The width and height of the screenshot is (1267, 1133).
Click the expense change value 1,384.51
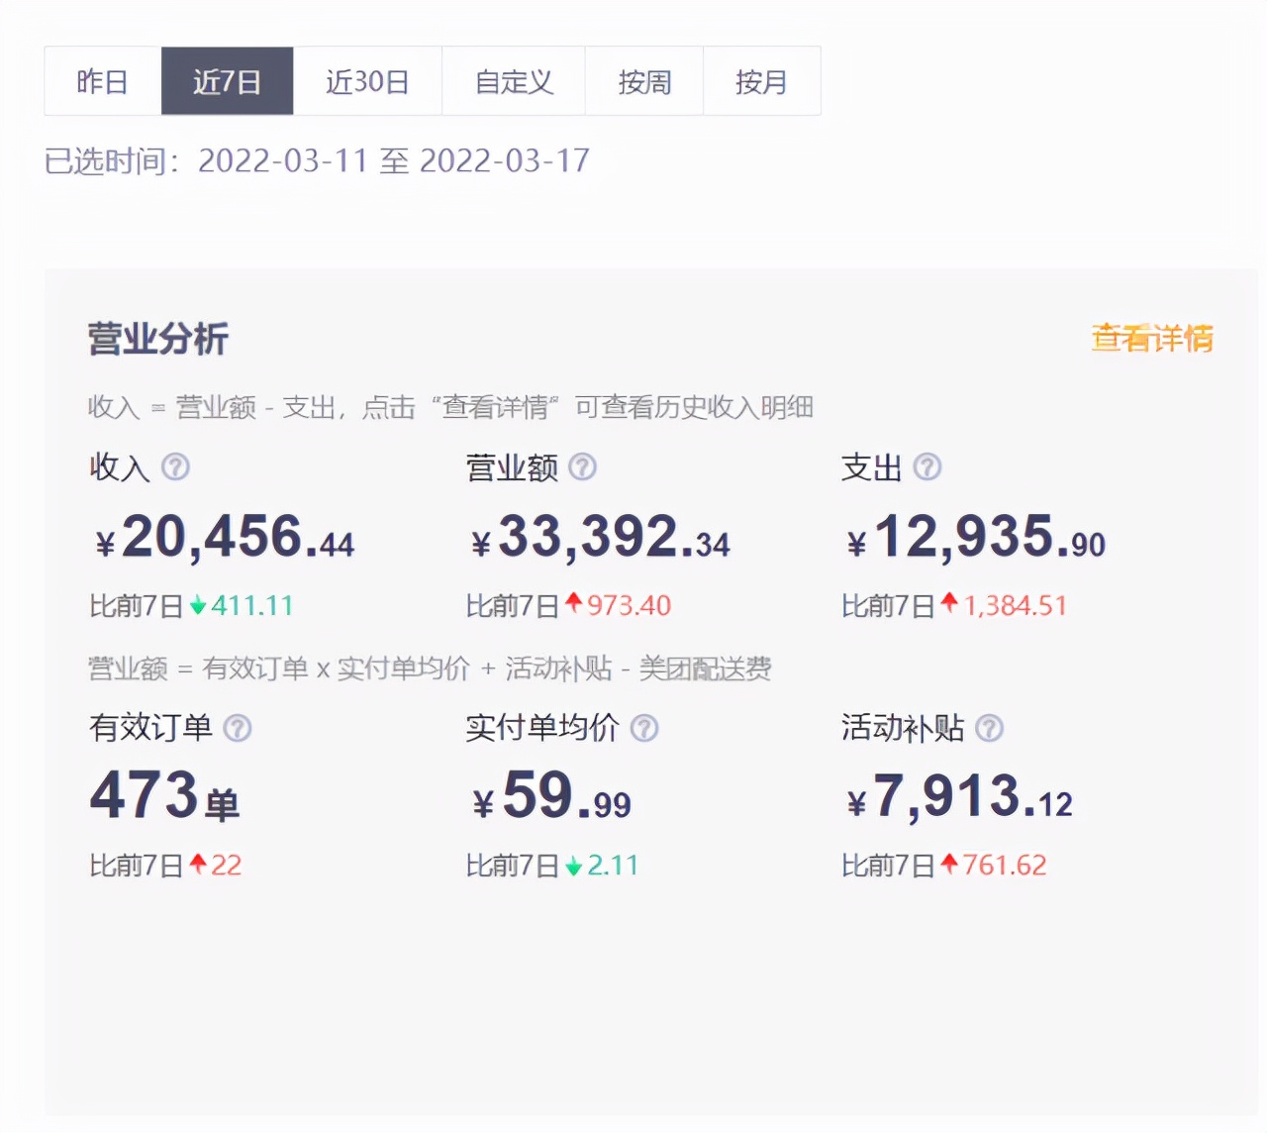click(1016, 605)
